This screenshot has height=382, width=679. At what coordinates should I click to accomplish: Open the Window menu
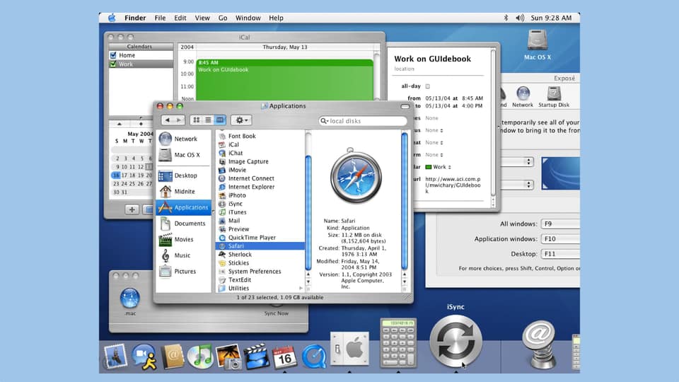tap(248, 18)
